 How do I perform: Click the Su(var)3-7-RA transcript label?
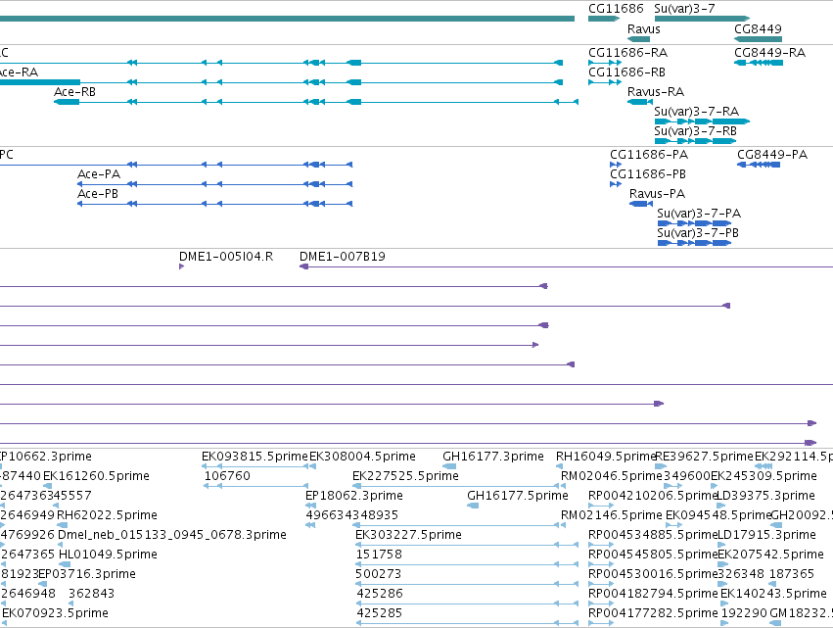(696, 111)
